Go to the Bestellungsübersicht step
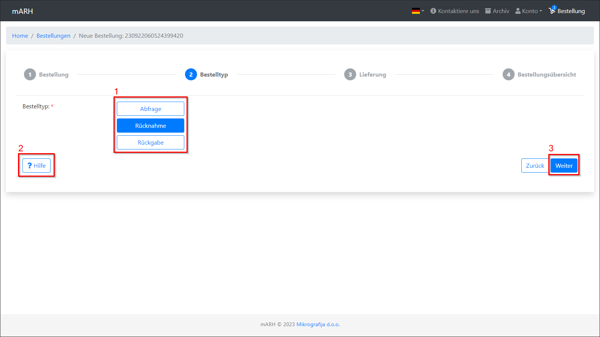This screenshot has height=337, width=600. 546,74
